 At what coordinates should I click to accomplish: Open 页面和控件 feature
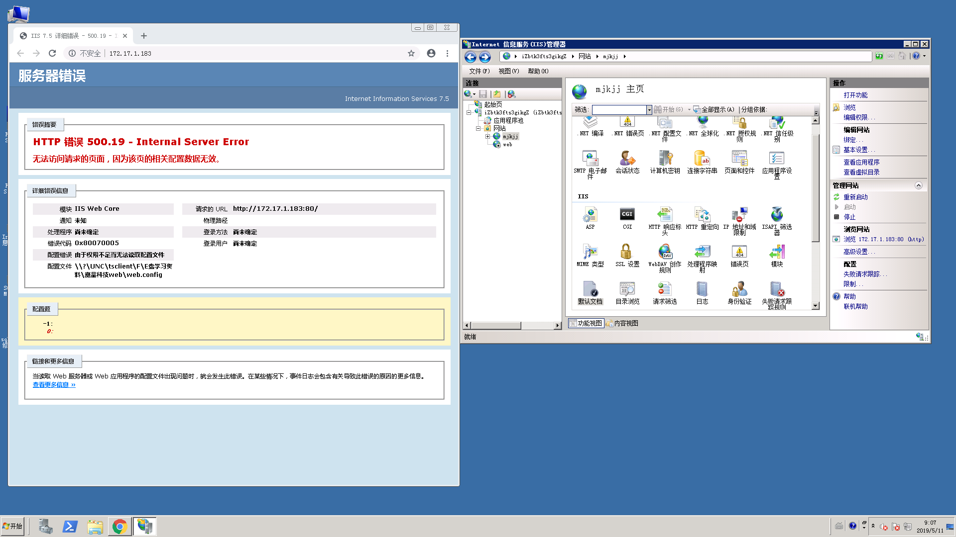tap(739, 162)
